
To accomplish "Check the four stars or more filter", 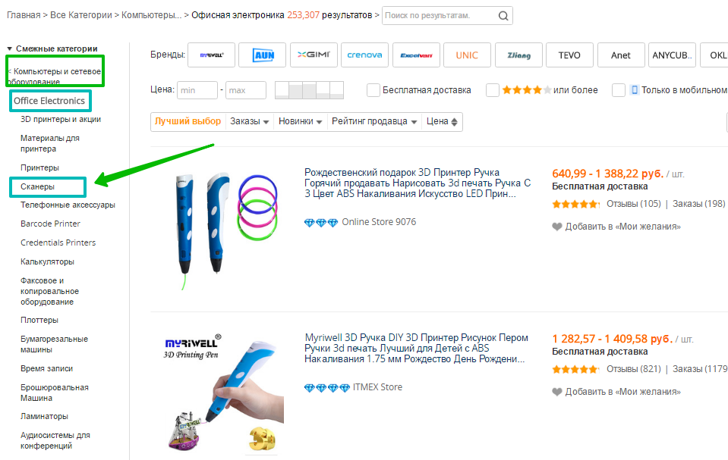I will [493, 90].
